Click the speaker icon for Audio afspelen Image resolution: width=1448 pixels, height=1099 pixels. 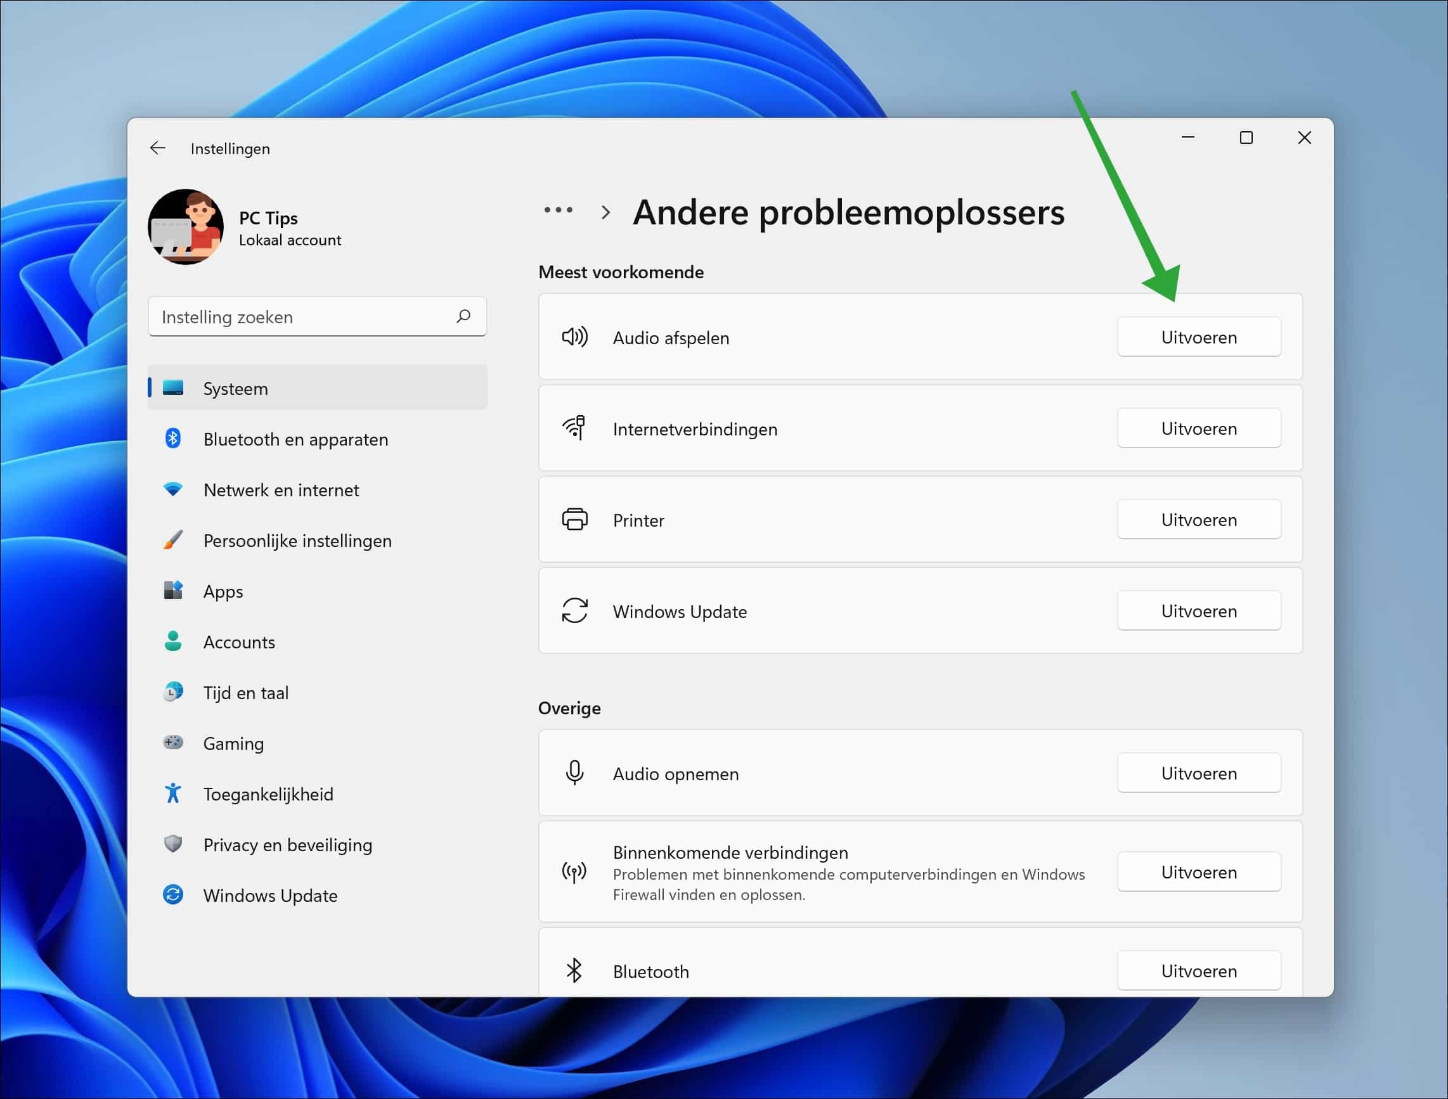click(x=574, y=337)
